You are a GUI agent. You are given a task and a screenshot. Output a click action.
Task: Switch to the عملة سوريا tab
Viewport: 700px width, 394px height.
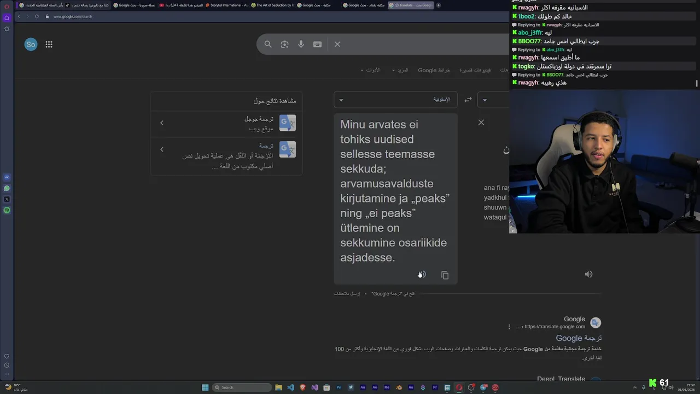[134, 5]
